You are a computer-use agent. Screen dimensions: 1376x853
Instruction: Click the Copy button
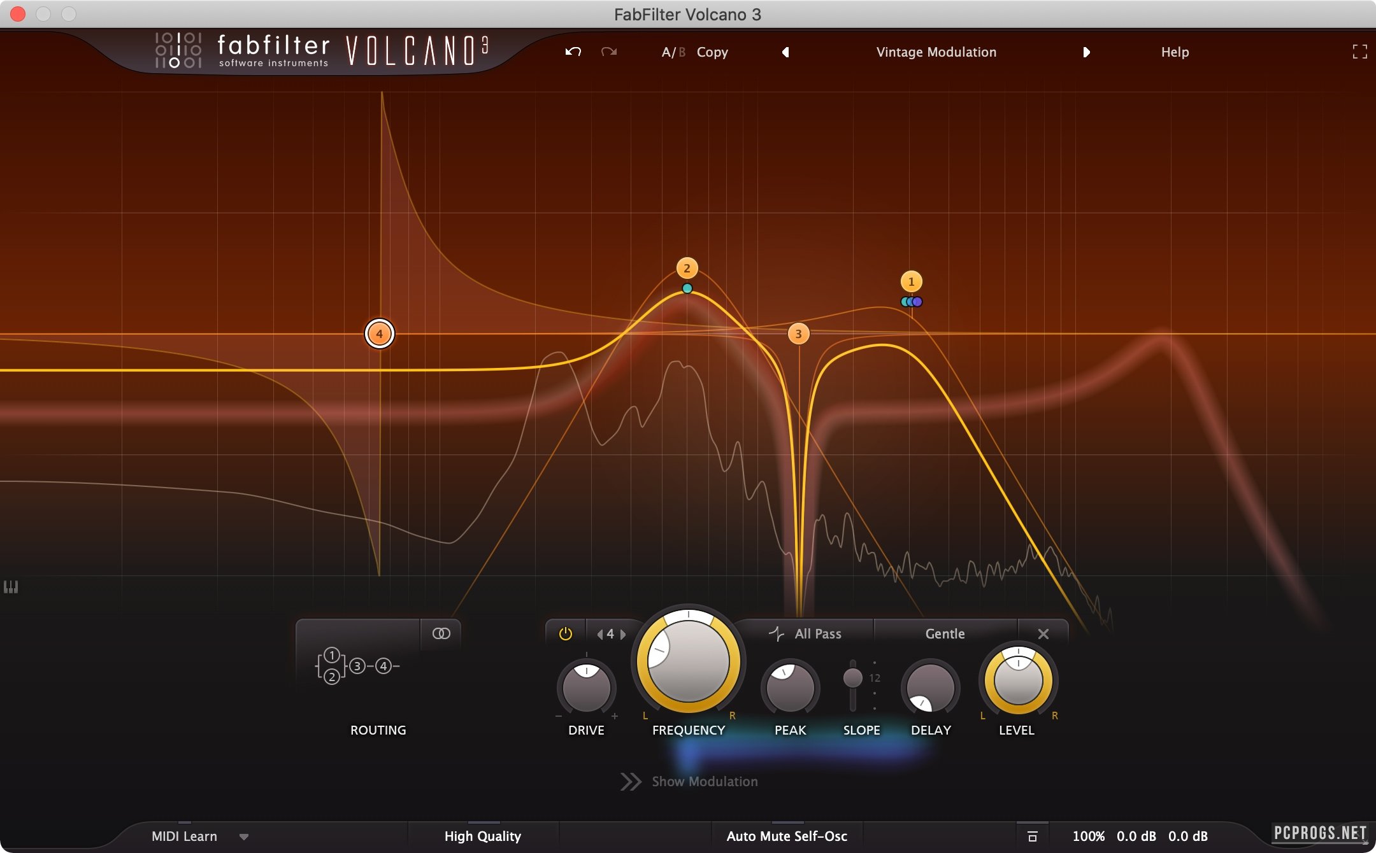point(712,52)
